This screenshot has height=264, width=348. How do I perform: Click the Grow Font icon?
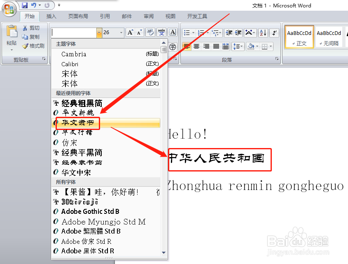(x=131, y=32)
